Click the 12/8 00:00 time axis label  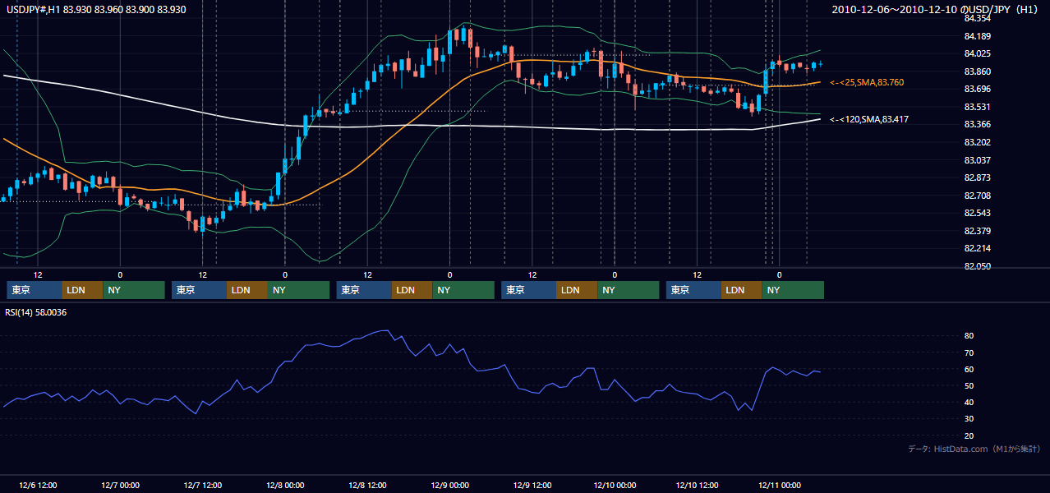[x=285, y=485]
